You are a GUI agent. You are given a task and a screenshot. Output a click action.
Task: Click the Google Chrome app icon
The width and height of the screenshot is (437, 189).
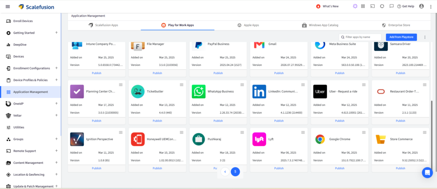click(320, 139)
